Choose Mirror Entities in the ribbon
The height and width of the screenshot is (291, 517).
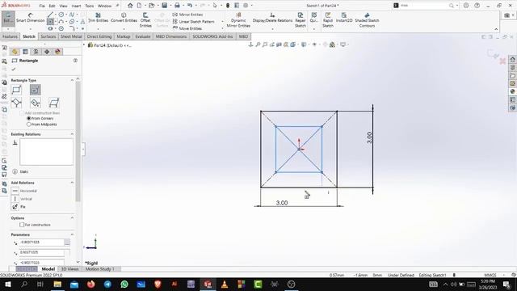187,15
